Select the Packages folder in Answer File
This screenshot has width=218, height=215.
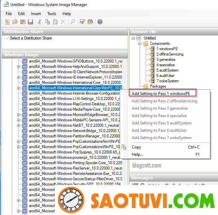pyautogui.click(x=158, y=86)
